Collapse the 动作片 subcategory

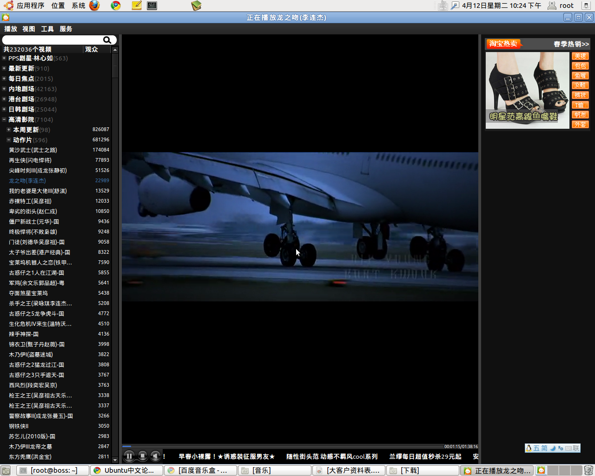click(9, 140)
